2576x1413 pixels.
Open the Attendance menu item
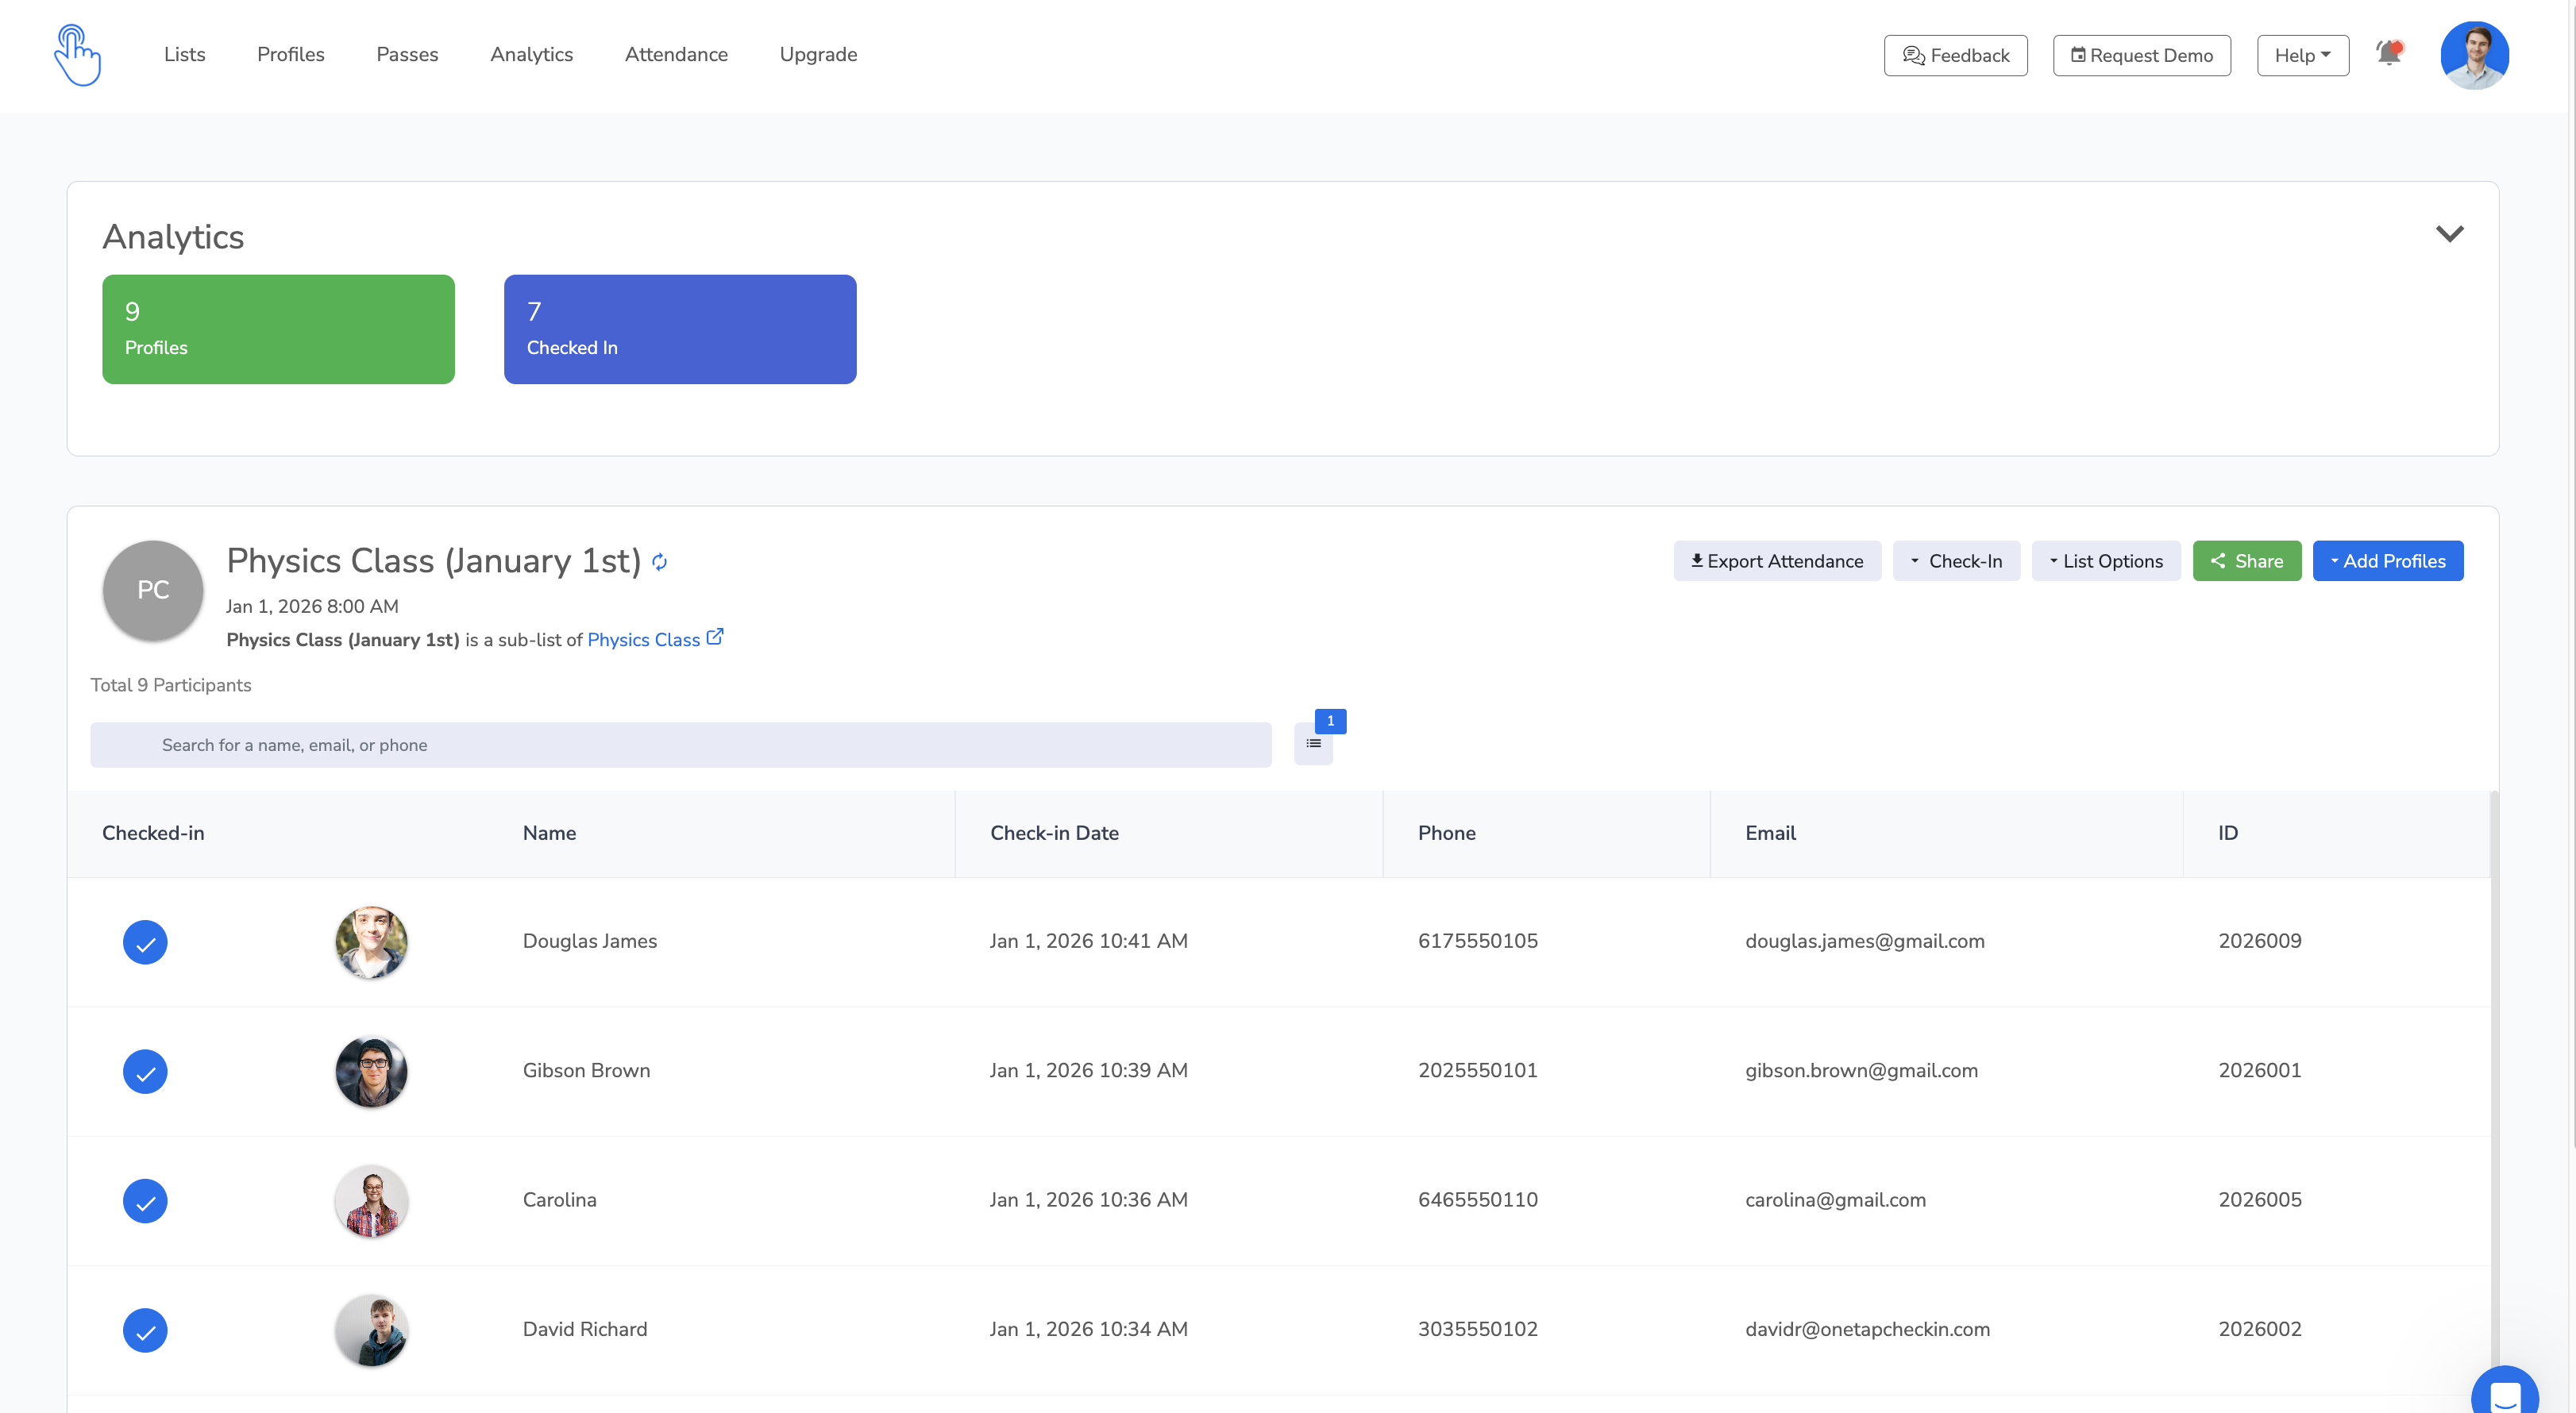tap(676, 54)
